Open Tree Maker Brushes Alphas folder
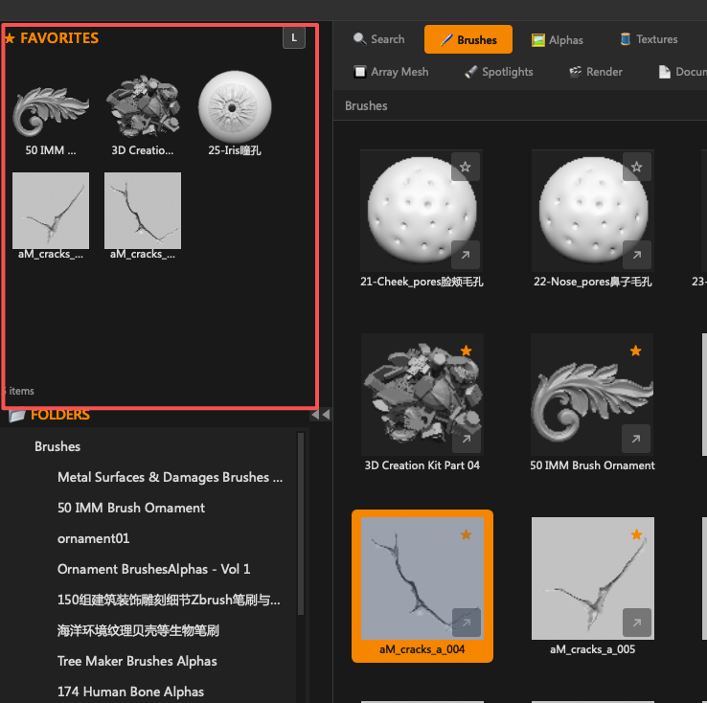The width and height of the screenshot is (707, 703). [137, 661]
